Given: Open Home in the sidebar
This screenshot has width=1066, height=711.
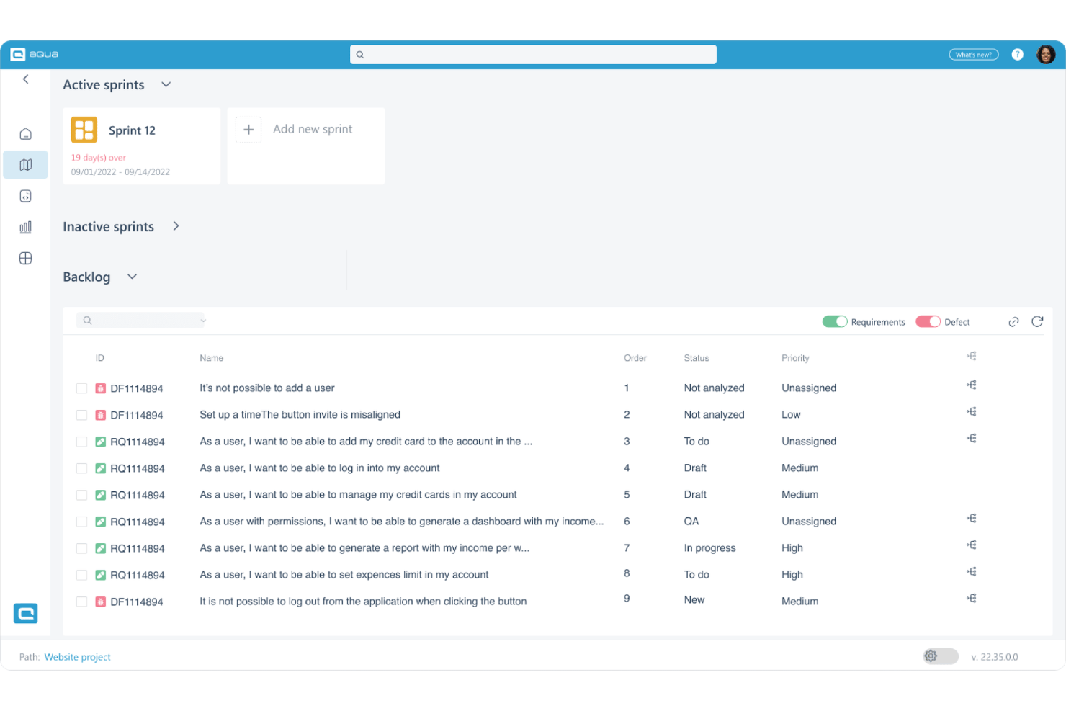Looking at the screenshot, I should point(26,134).
